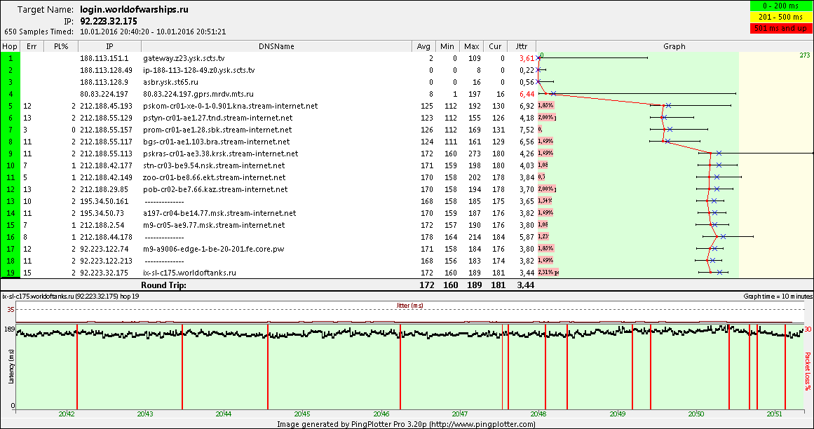The height and width of the screenshot is (429, 814).
Task: Click the Err column header
Action: [x=31, y=46]
